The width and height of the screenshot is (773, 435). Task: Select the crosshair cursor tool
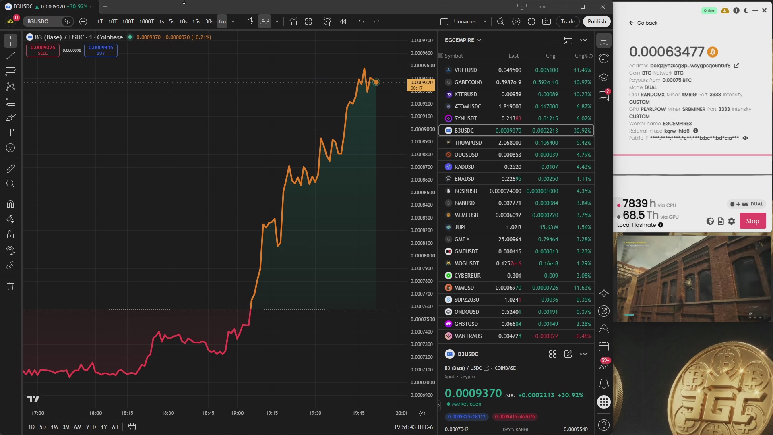coord(10,40)
